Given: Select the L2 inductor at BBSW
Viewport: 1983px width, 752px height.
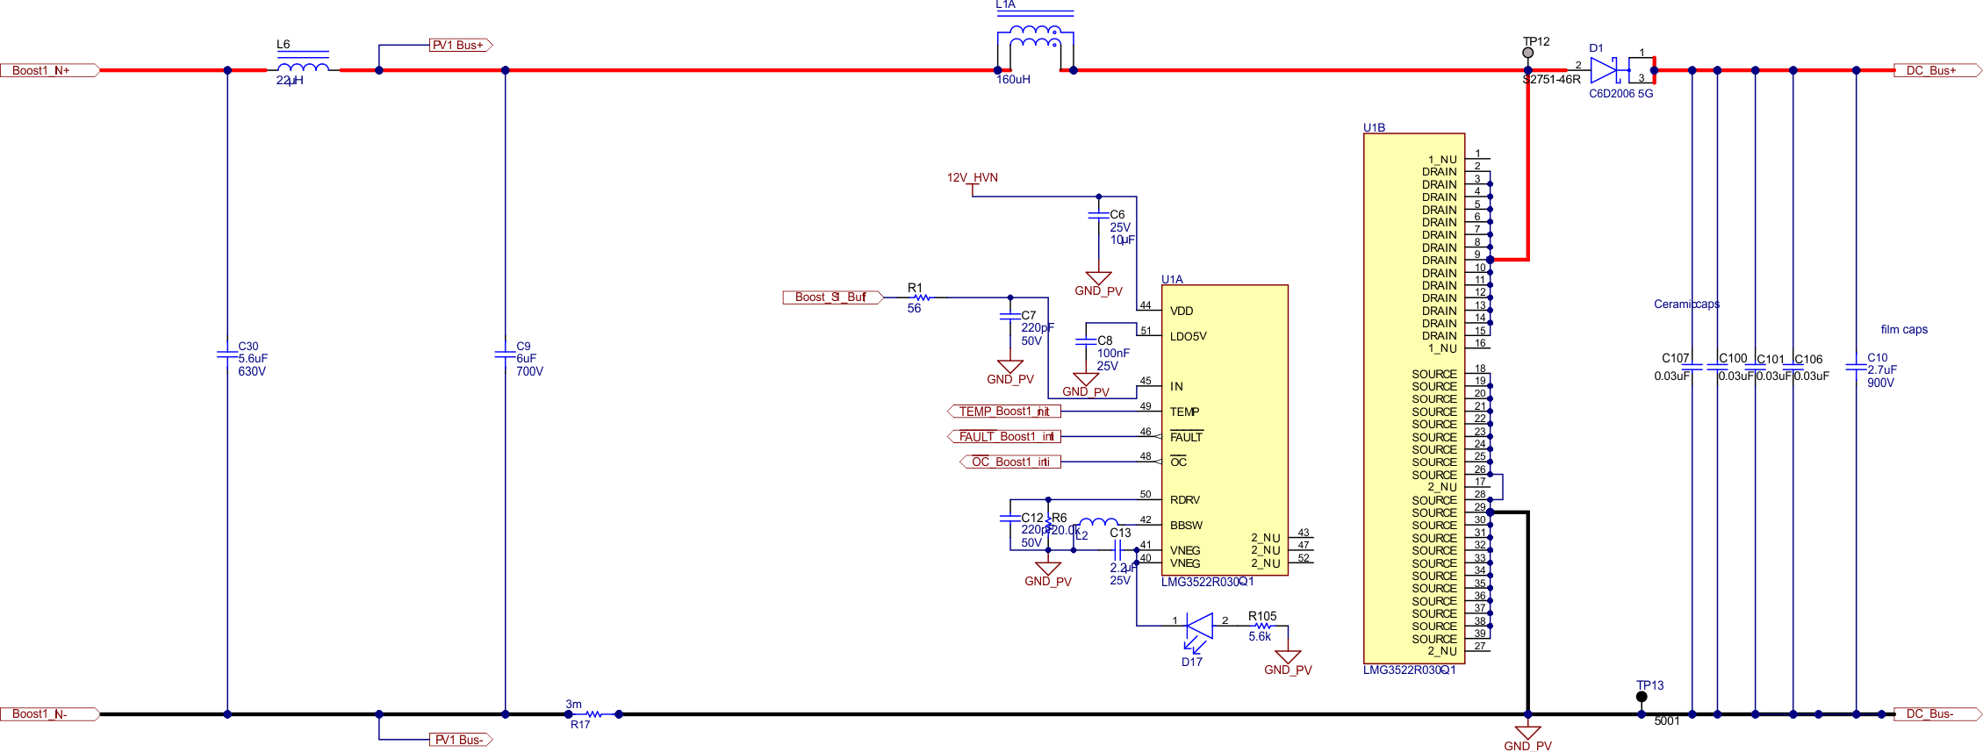Looking at the screenshot, I should [x=1098, y=523].
